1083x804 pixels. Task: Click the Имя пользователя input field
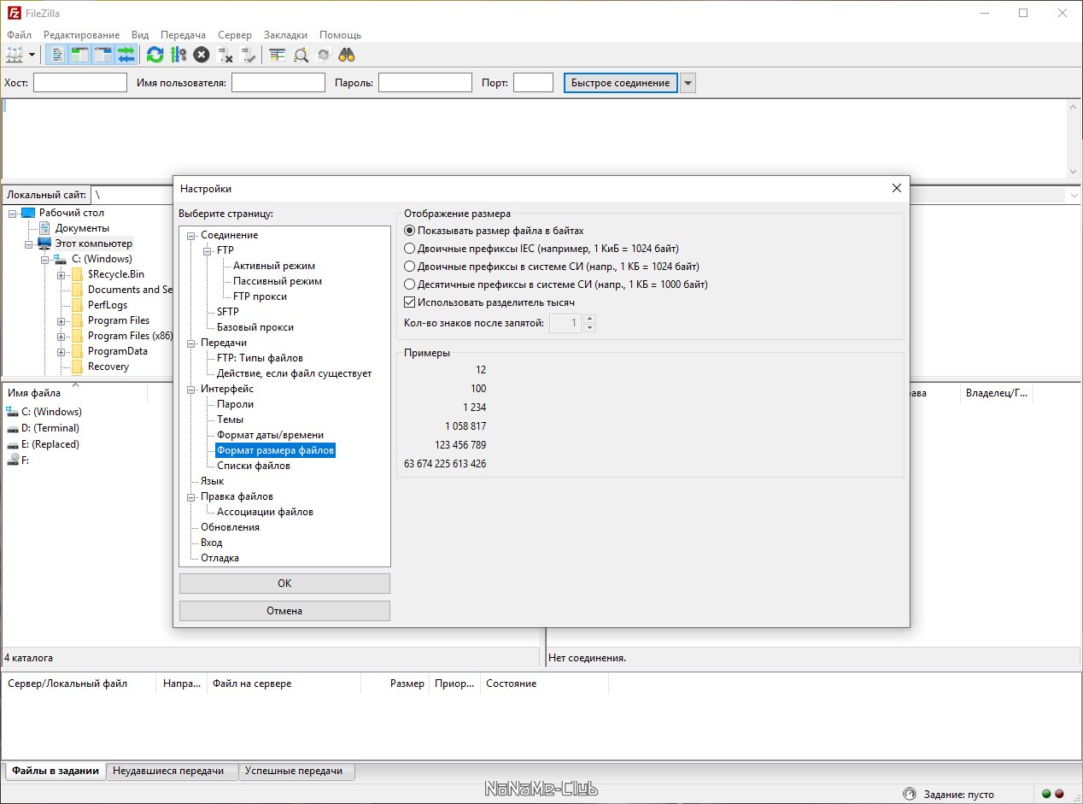point(278,83)
